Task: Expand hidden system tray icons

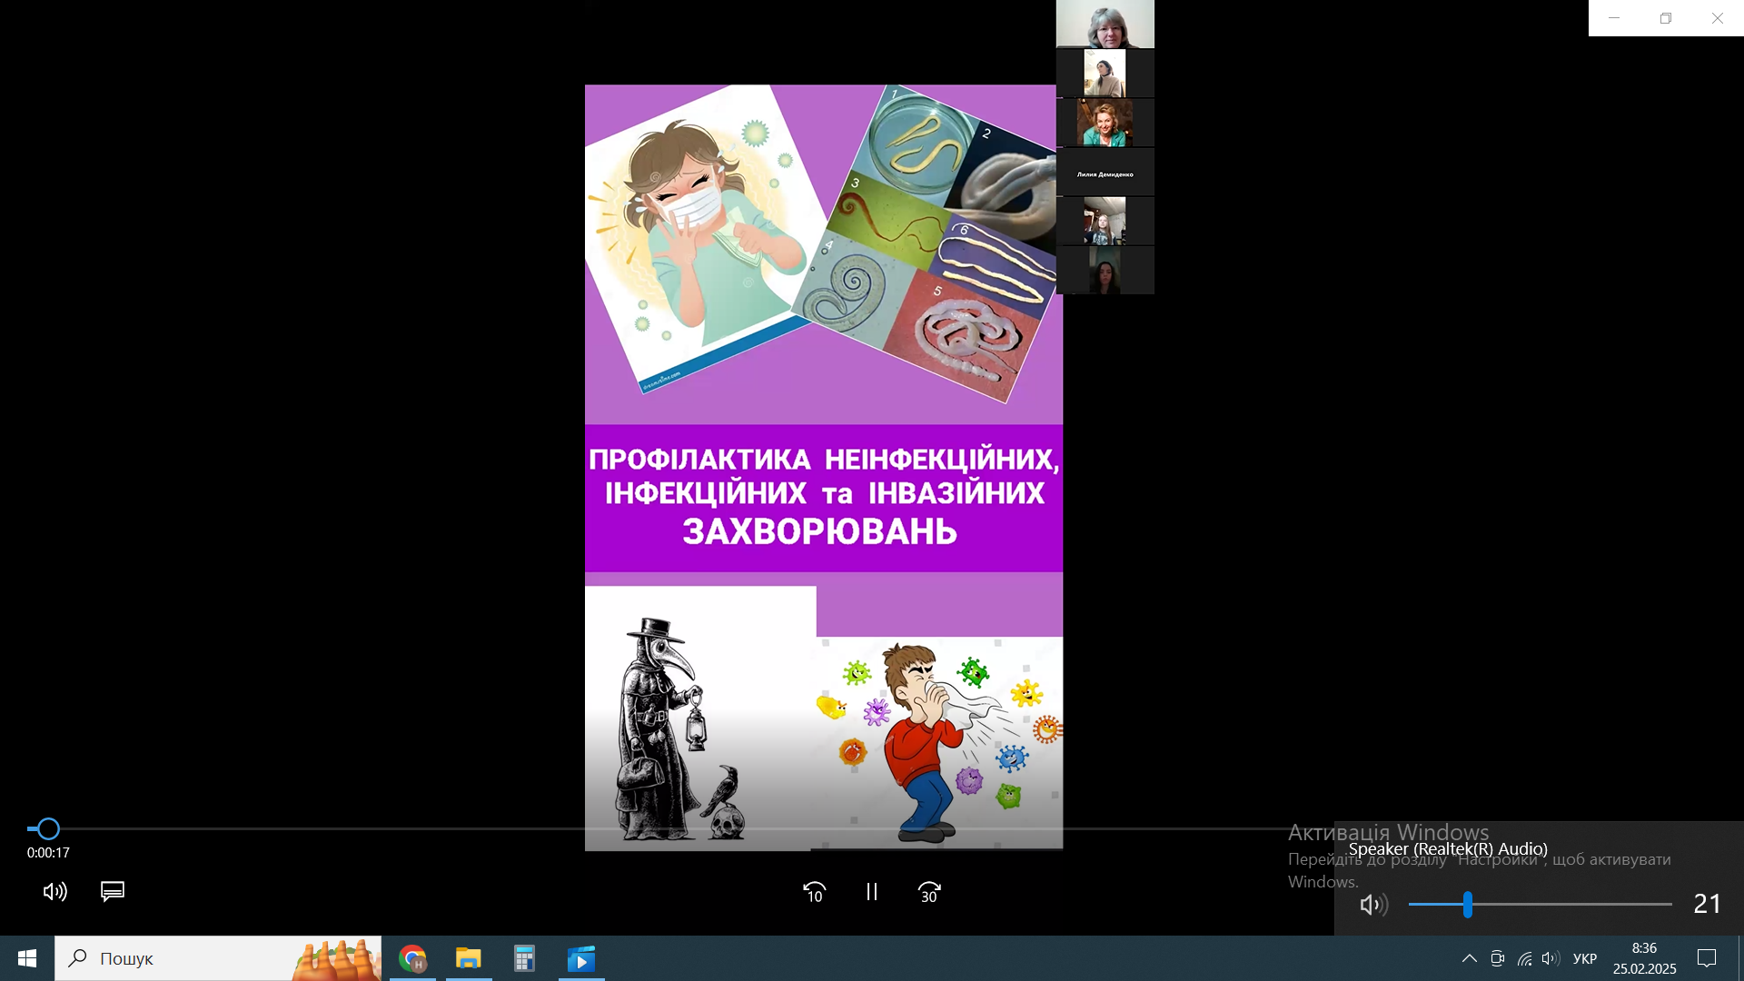Action: (x=1469, y=958)
